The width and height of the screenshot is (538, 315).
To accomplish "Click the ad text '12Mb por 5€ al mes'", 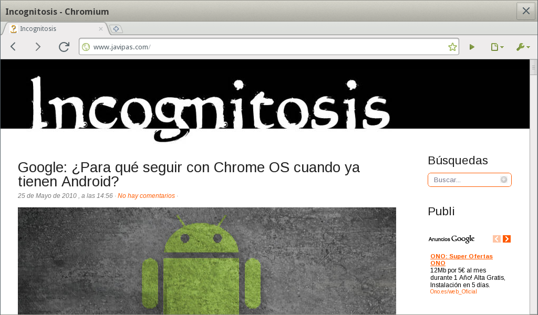I will (458, 270).
